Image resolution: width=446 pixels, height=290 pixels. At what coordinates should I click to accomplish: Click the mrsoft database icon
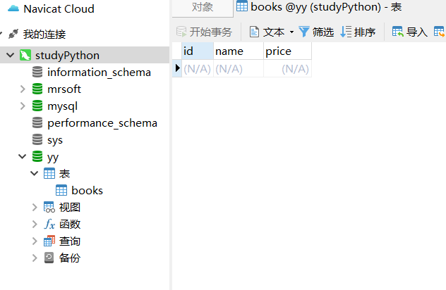(37, 89)
